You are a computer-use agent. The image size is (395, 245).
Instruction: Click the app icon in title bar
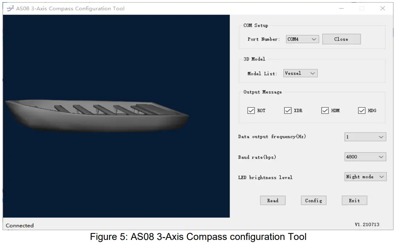pos(10,9)
